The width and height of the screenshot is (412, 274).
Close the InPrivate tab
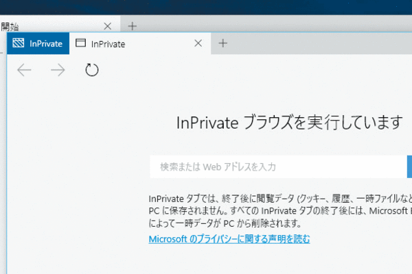point(198,43)
